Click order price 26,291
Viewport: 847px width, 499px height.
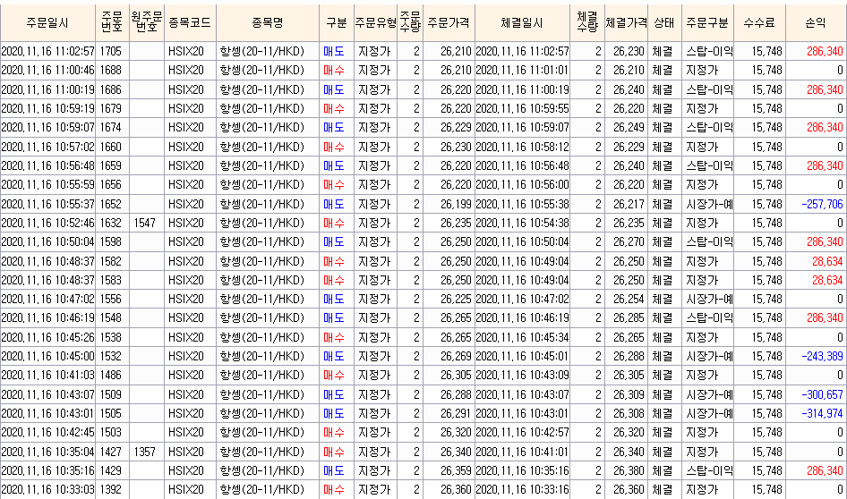(456, 413)
